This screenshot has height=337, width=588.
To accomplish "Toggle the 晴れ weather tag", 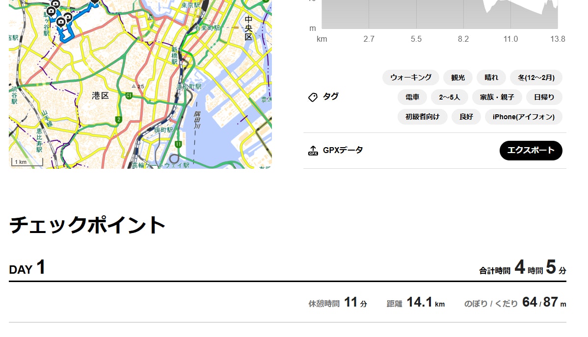I will (491, 78).
